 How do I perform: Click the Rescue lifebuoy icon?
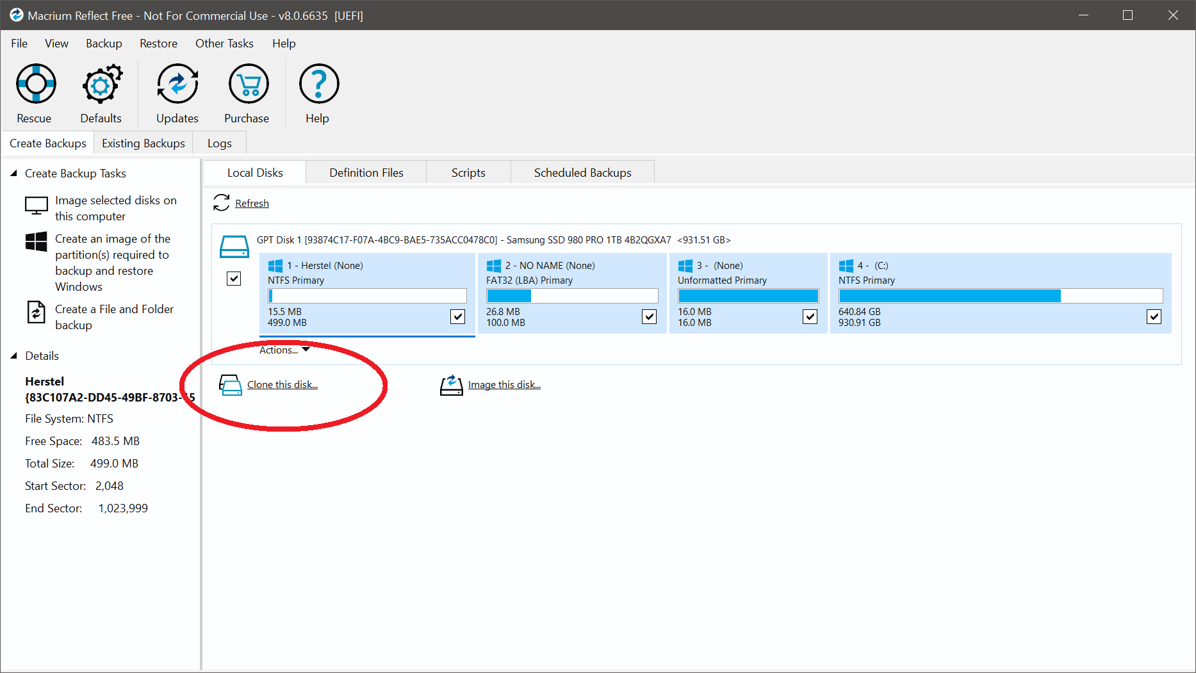click(x=36, y=84)
